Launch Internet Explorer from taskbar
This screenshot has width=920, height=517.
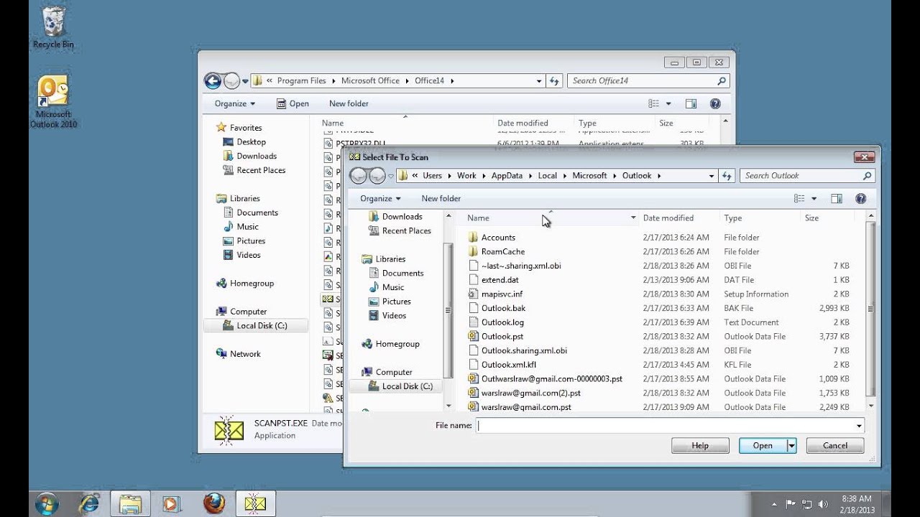(x=89, y=504)
